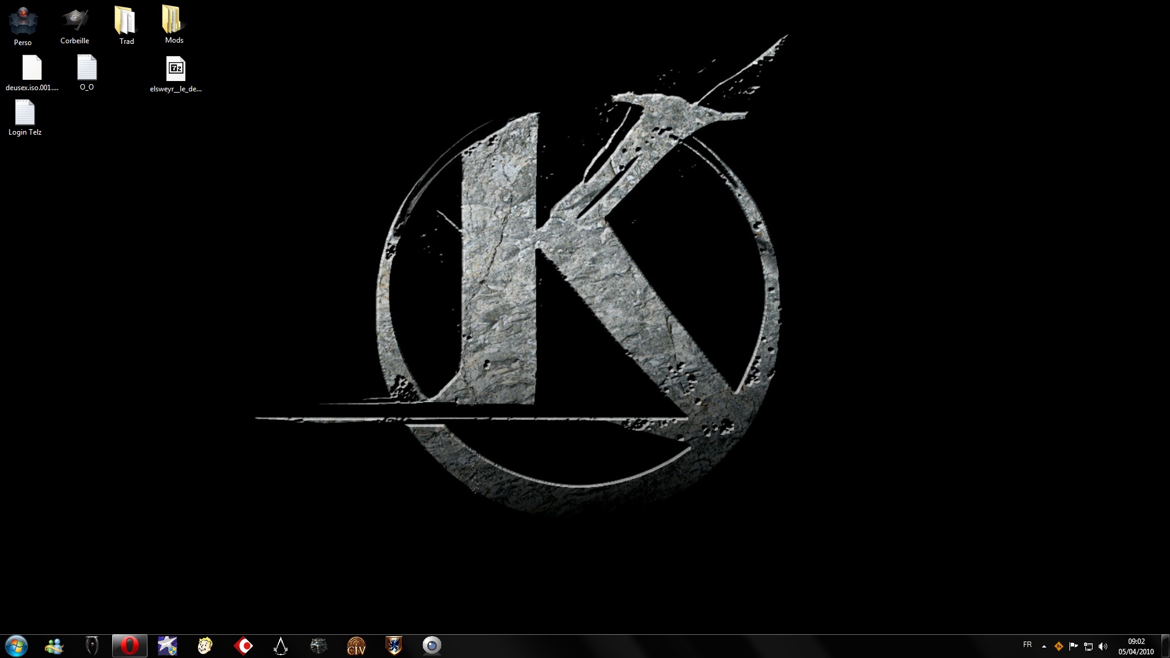
Task: Open the blue dragon shield game icon
Action: [394, 646]
